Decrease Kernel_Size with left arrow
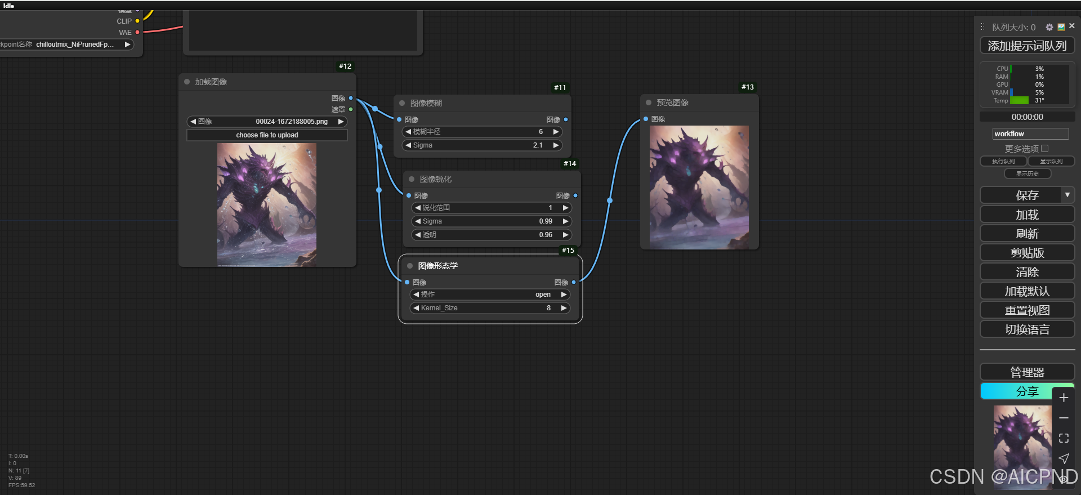This screenshot has width=1081, height=495. [416, 308]
